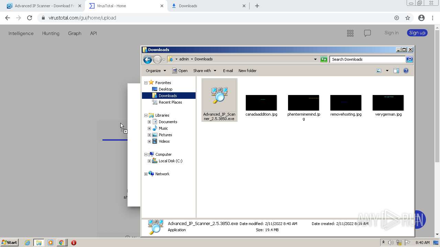Open VirusTotal Hunting menu
Image resolution: width=440 pixels, height=247 pixels.
(51, 33)
